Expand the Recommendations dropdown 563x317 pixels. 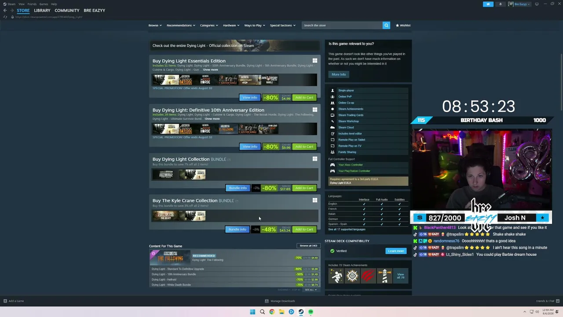tap(181, 26)
